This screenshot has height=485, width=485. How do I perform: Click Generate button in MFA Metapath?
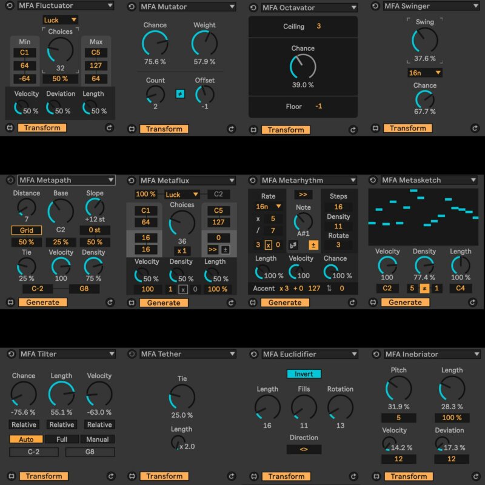42,302
